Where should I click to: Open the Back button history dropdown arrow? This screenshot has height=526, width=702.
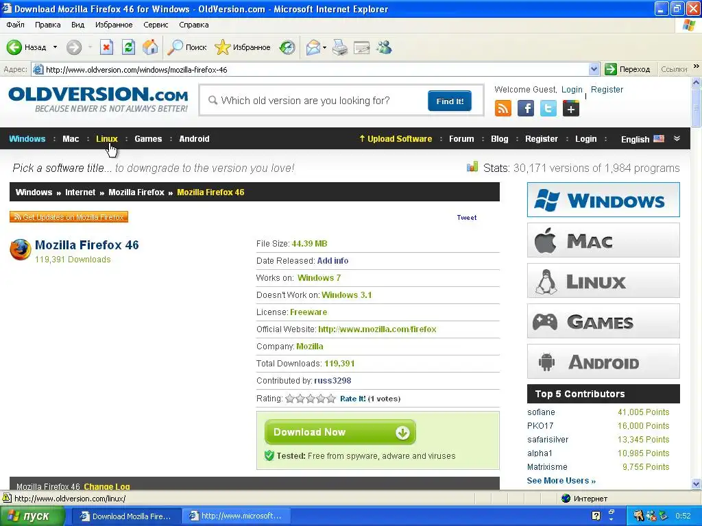click(55, 47)
